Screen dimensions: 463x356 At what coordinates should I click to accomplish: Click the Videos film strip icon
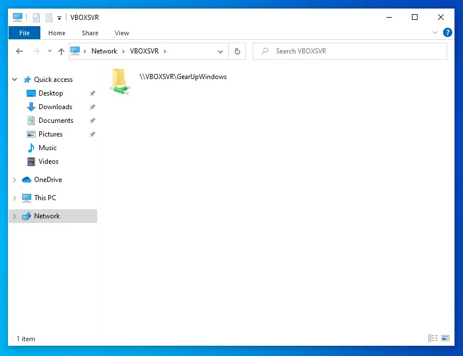31,162
